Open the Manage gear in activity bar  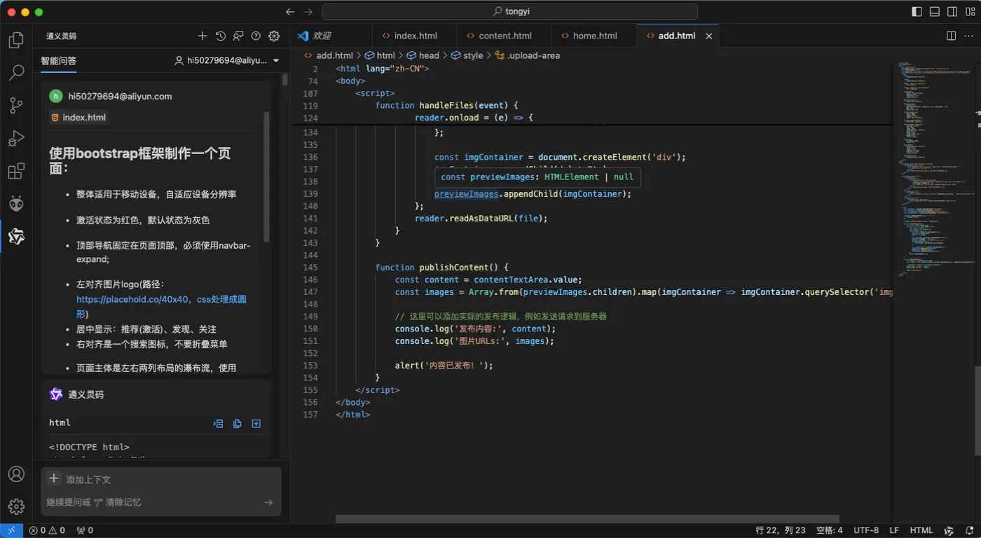point(16,506)
